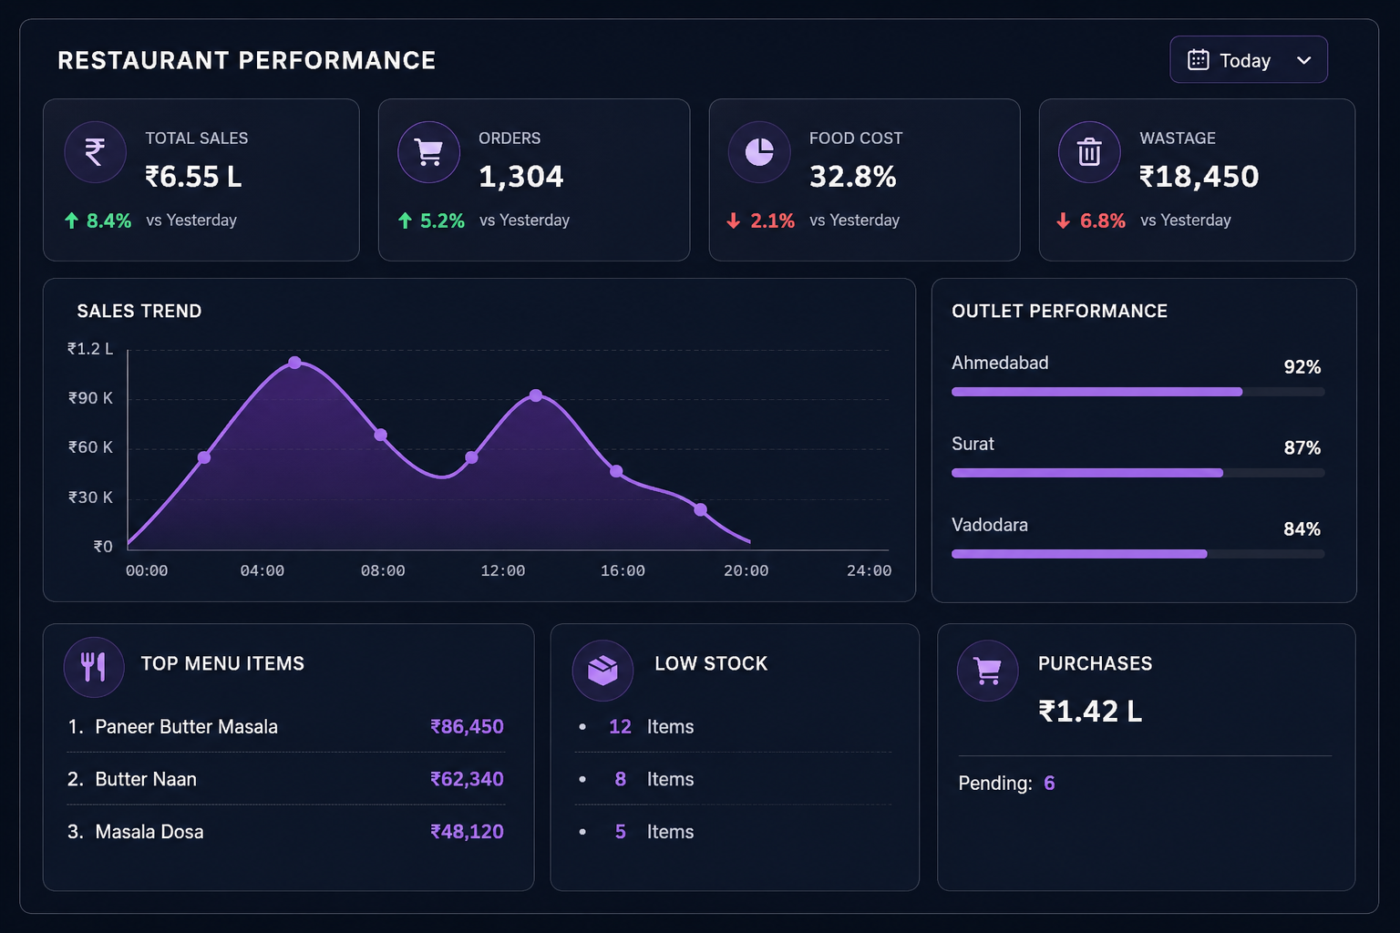
Task: Click the green up arrow beside 5.2%
Action: point(405,220)
